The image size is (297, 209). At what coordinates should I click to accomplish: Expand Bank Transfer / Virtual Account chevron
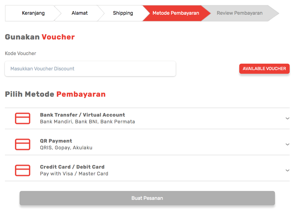[x=287, y=118]
